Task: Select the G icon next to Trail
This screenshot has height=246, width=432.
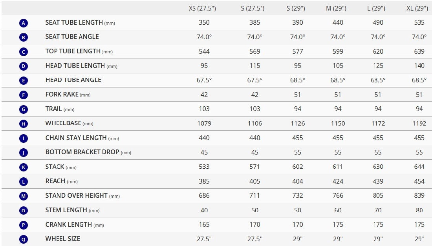Action: (x=24, y=109)
